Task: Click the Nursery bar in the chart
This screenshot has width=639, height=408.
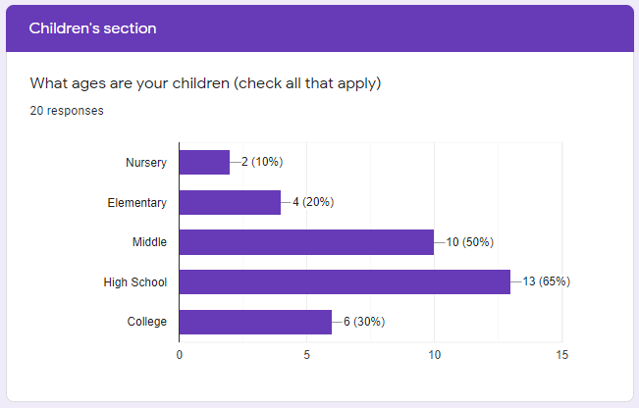Action: tap(204, 162)
